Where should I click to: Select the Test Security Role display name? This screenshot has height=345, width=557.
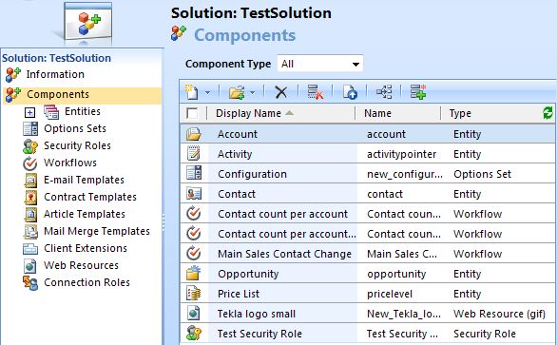(259, 334)
